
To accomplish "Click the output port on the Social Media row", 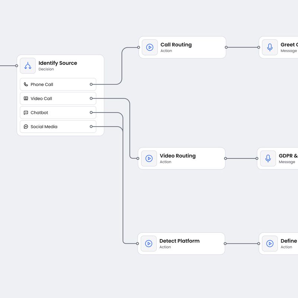I will point(91,127).
